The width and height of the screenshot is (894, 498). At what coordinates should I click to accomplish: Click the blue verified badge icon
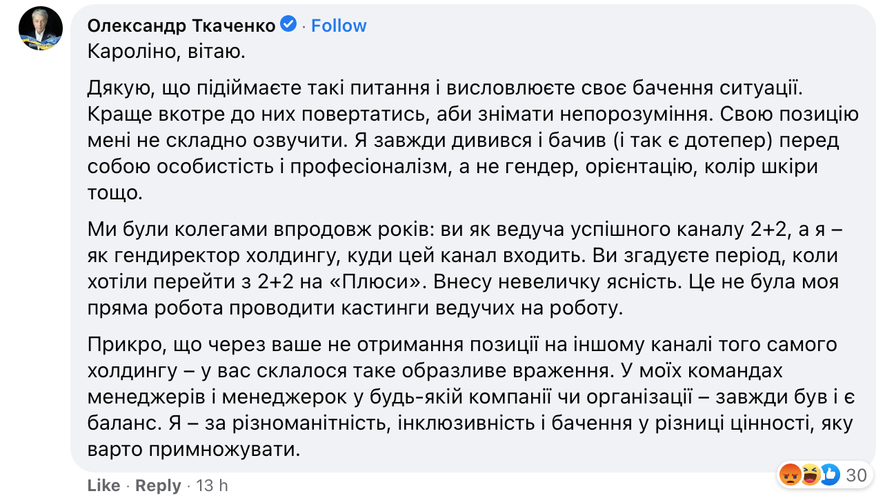click(289, 25)
